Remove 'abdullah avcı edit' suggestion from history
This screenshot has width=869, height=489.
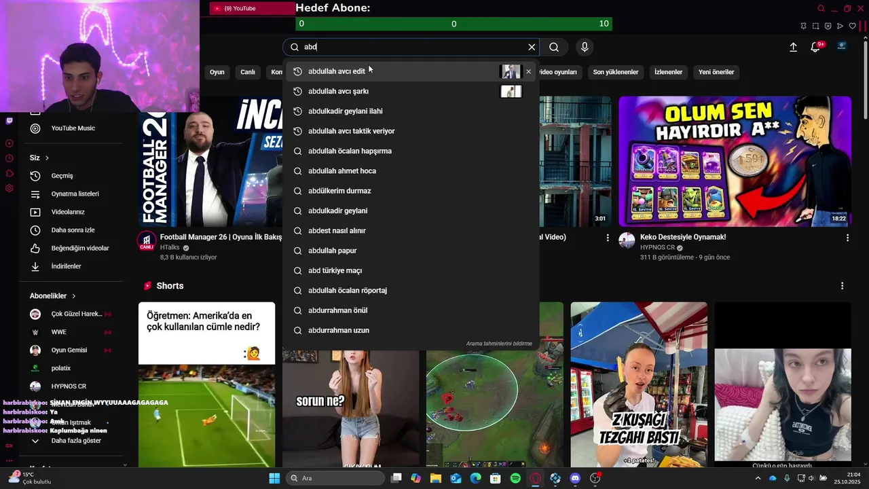528,71
